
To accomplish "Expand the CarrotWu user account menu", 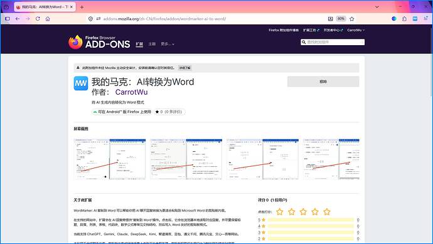I will (x=356, y=30).
